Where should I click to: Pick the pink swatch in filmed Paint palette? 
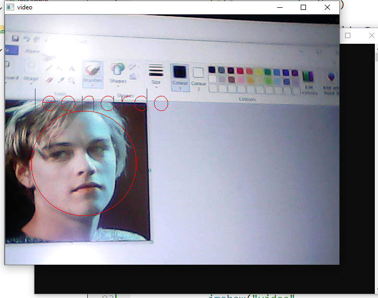(x=241, y=80)
